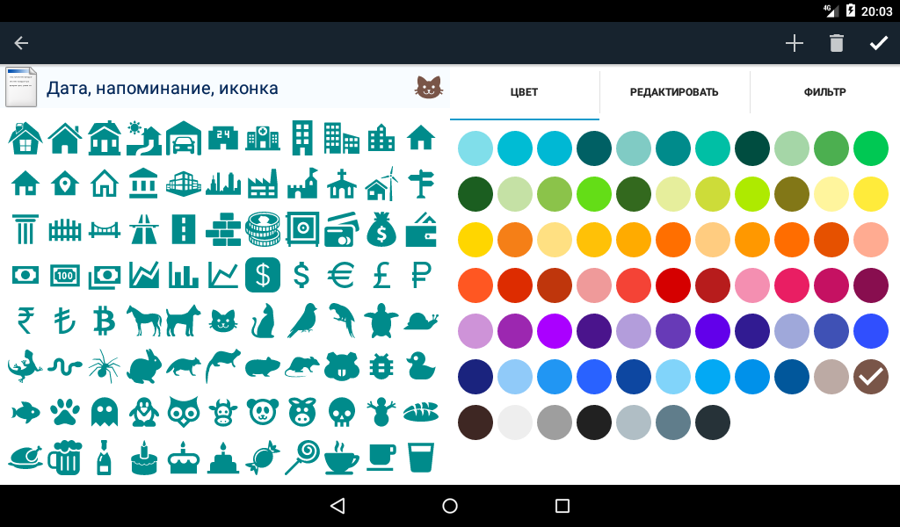Select the checked brown color swatch
The height and width of the screenshot is (527, 900).
pyautogui.click(x=871, y=377)
